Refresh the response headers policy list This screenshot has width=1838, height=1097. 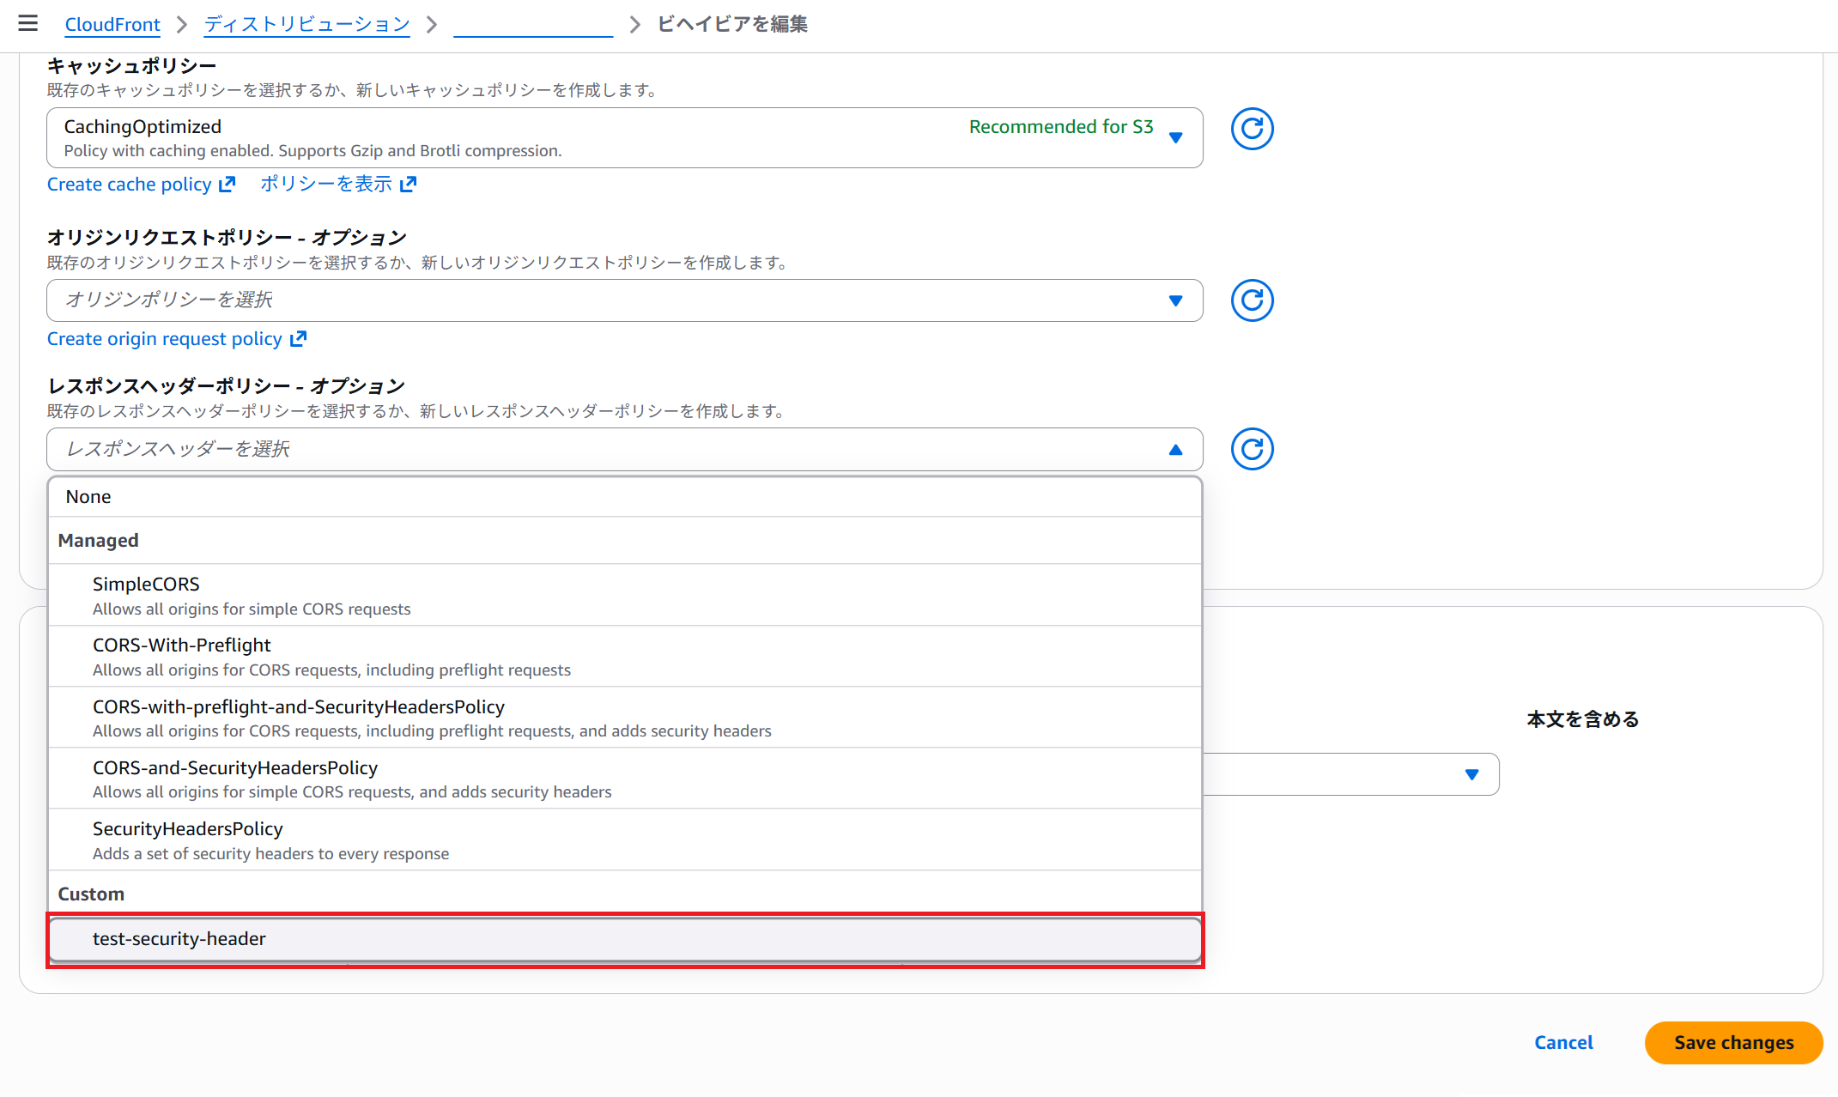1252,449
